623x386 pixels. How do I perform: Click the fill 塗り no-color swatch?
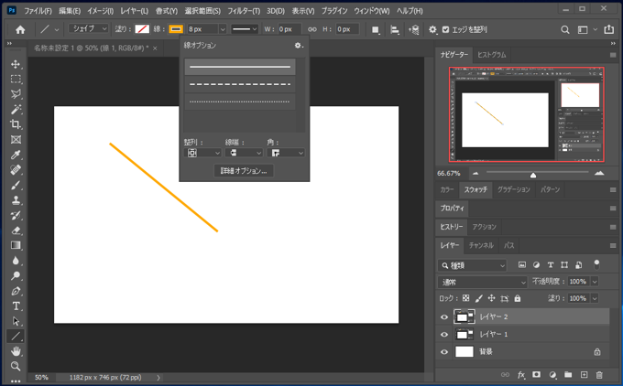pyautogui.click(x=142, y=29)
